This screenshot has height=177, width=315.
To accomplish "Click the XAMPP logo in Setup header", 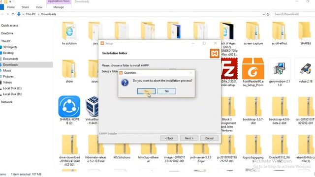I will (x=215, y=54).
